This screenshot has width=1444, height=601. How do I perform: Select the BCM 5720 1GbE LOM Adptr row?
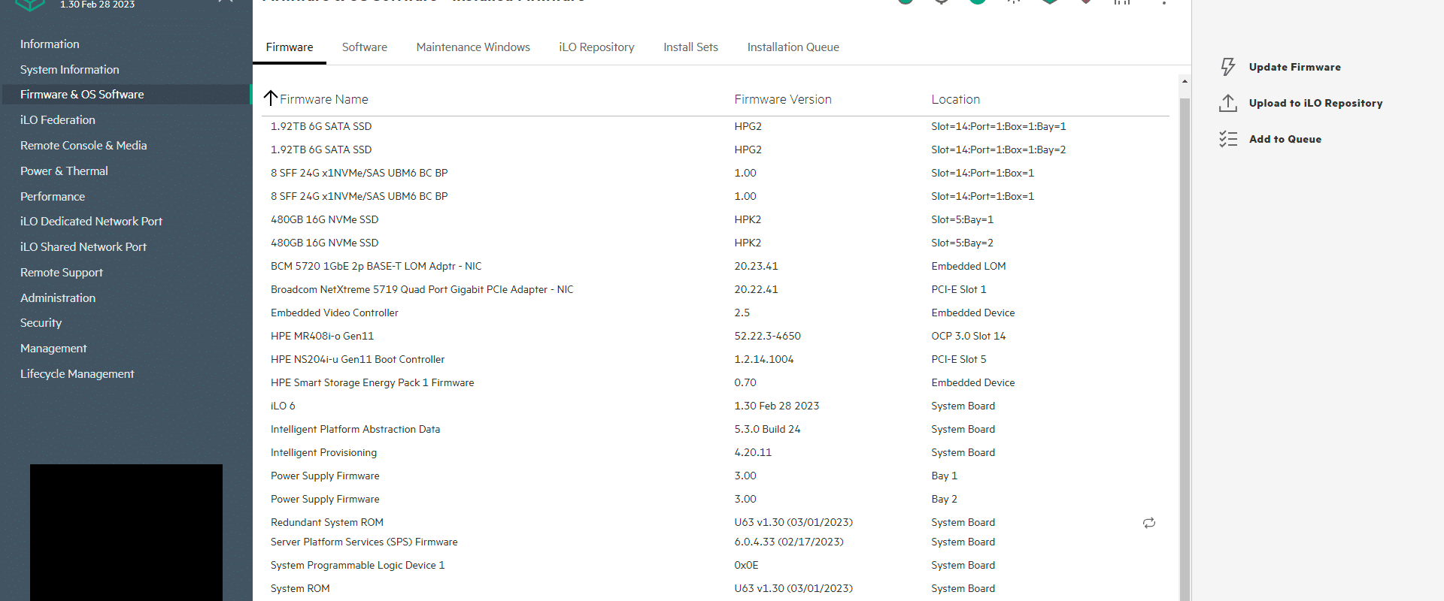click(x=715, y=266)
